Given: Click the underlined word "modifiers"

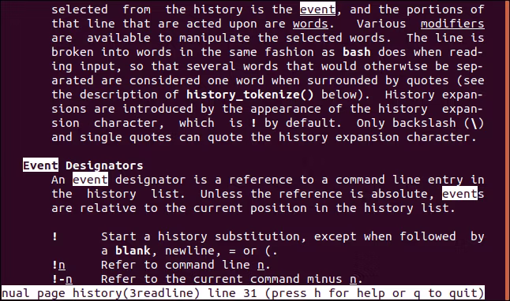Looking at the screenshot, I should click(x=452, y=24).
